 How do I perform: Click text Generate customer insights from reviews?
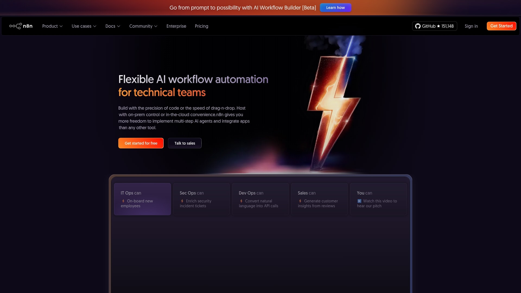click(318, 203)
